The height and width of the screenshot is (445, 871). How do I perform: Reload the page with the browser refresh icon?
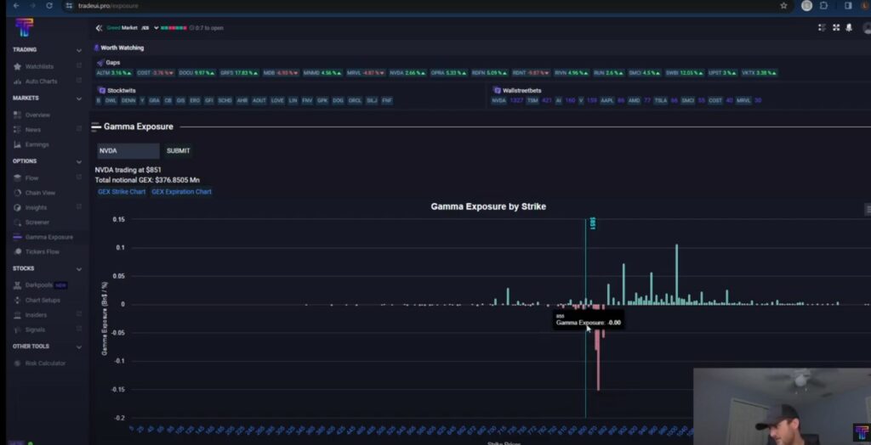(x=49, y=6)
